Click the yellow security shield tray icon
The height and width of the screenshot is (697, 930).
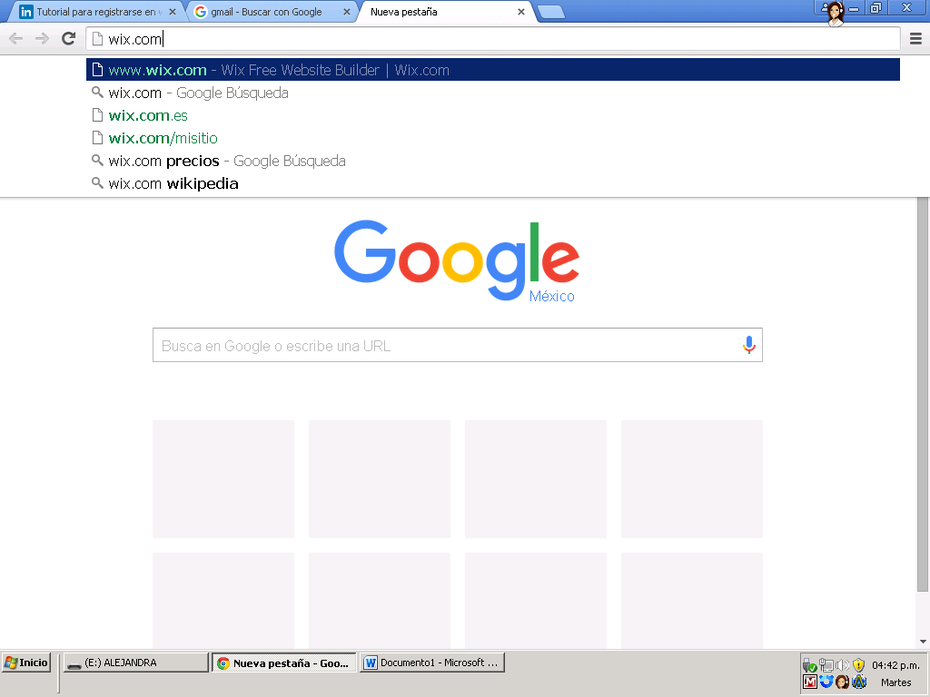click(859, 664)
